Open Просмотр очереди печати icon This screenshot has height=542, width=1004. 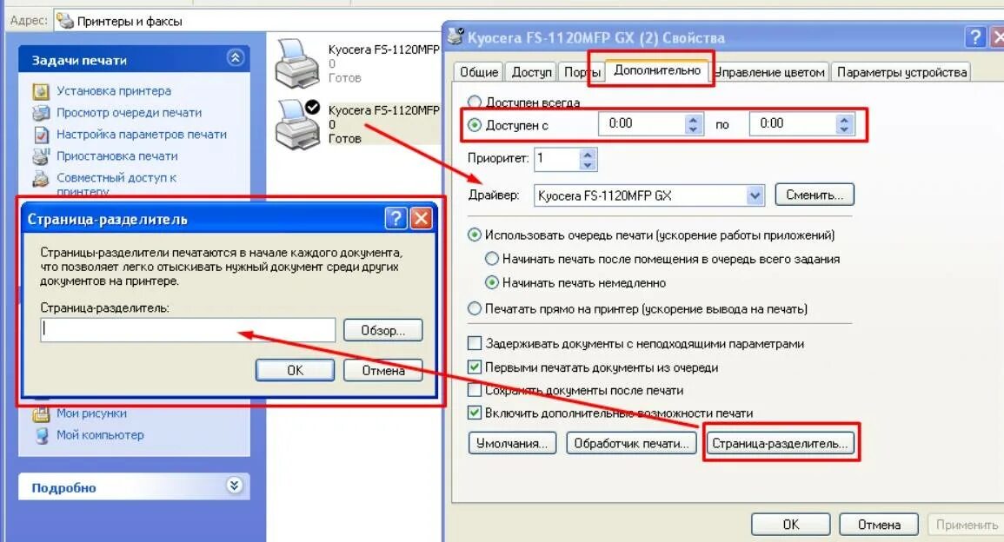click(41, 113)
